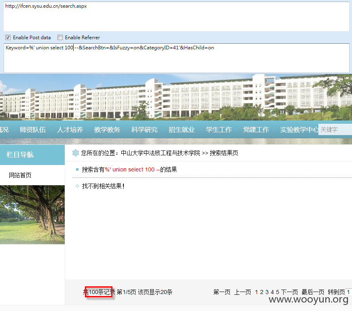This screenshot has width=352, height=311.
Task: Click the 搜索结果页 breadcrumb text
Action: point(224,153)
